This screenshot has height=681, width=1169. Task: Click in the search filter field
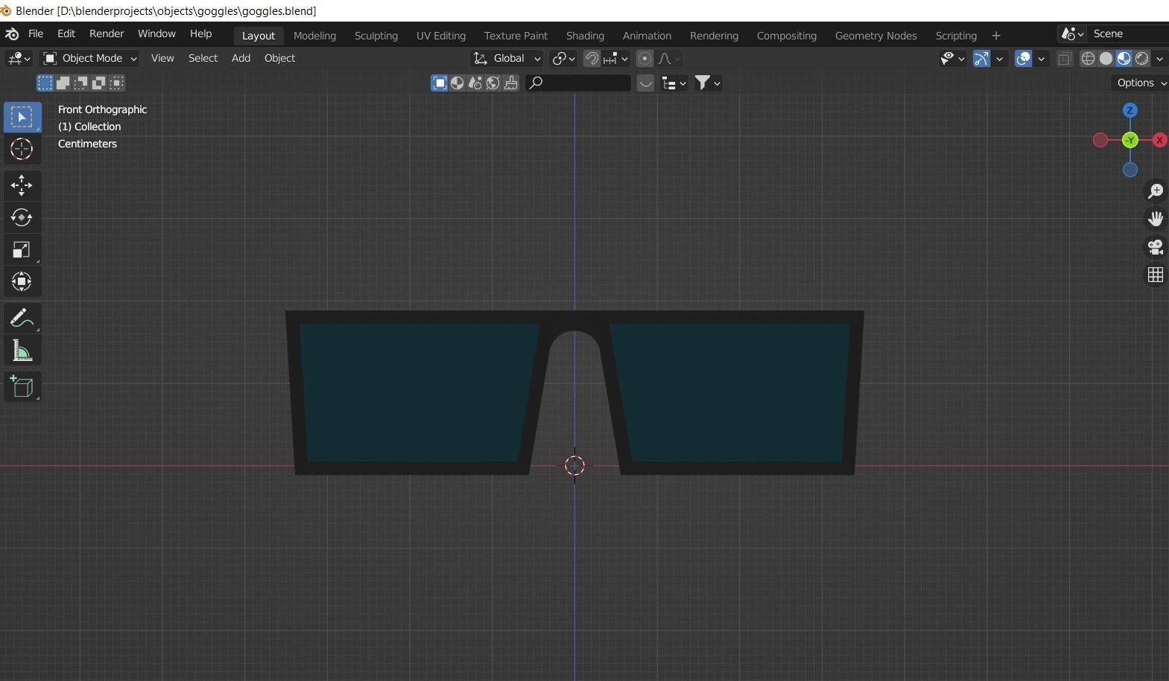[x=578, y=83]
